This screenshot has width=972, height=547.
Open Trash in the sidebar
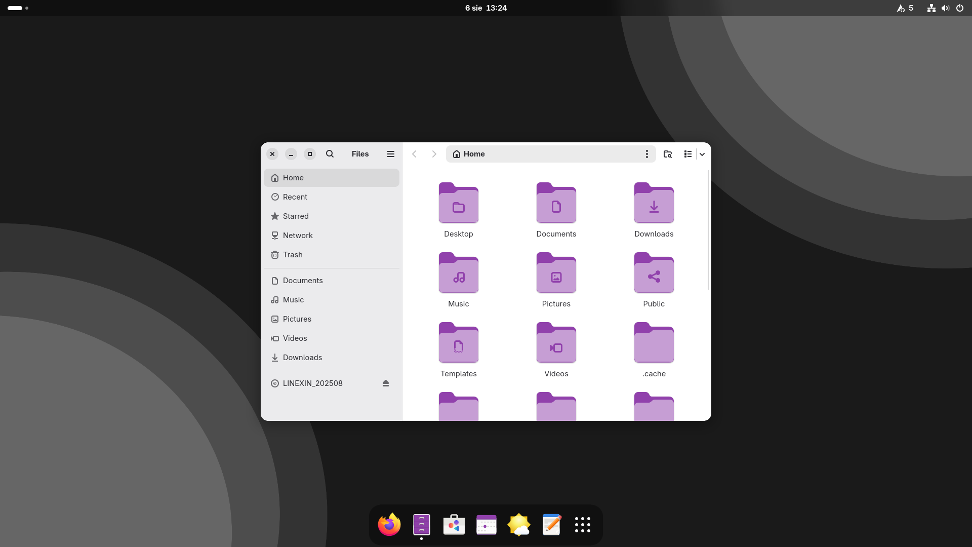(x=292, y=255)
